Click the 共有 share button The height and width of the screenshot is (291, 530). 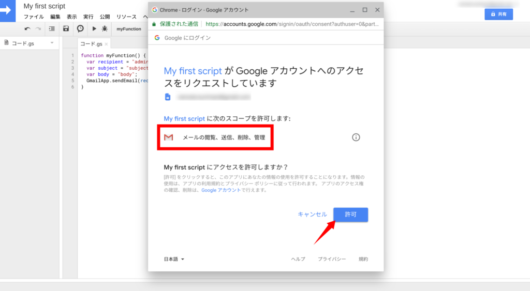(x=498, y=14)
